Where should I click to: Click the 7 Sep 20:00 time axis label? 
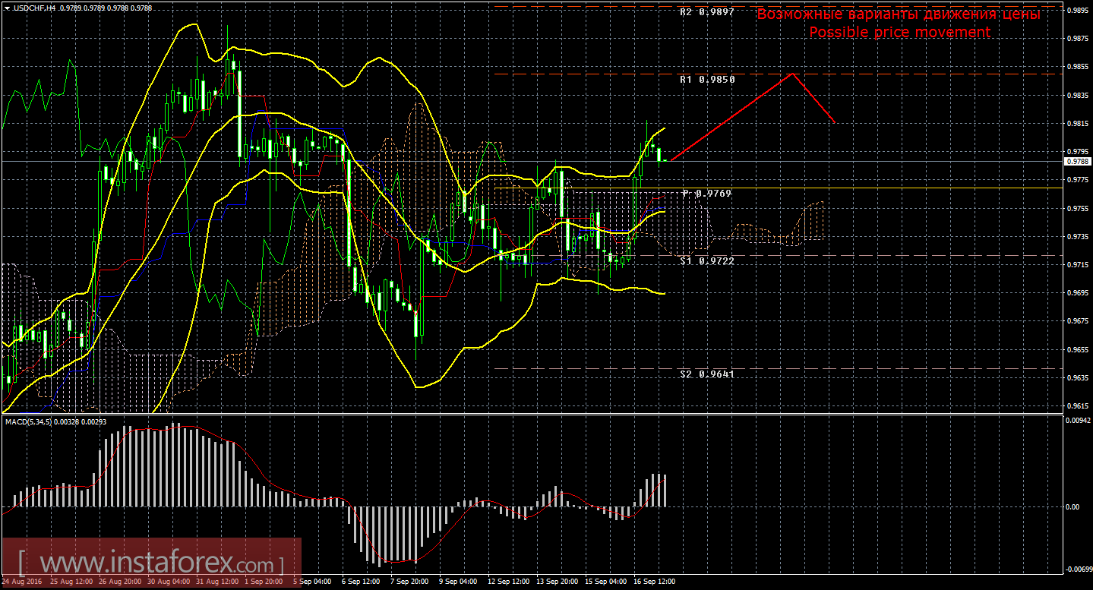click(x=409, y=582)
